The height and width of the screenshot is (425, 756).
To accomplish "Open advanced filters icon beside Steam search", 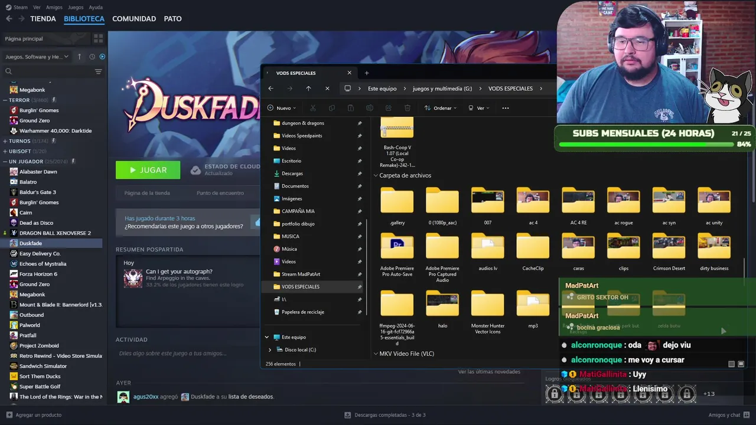I will [98, 71].
